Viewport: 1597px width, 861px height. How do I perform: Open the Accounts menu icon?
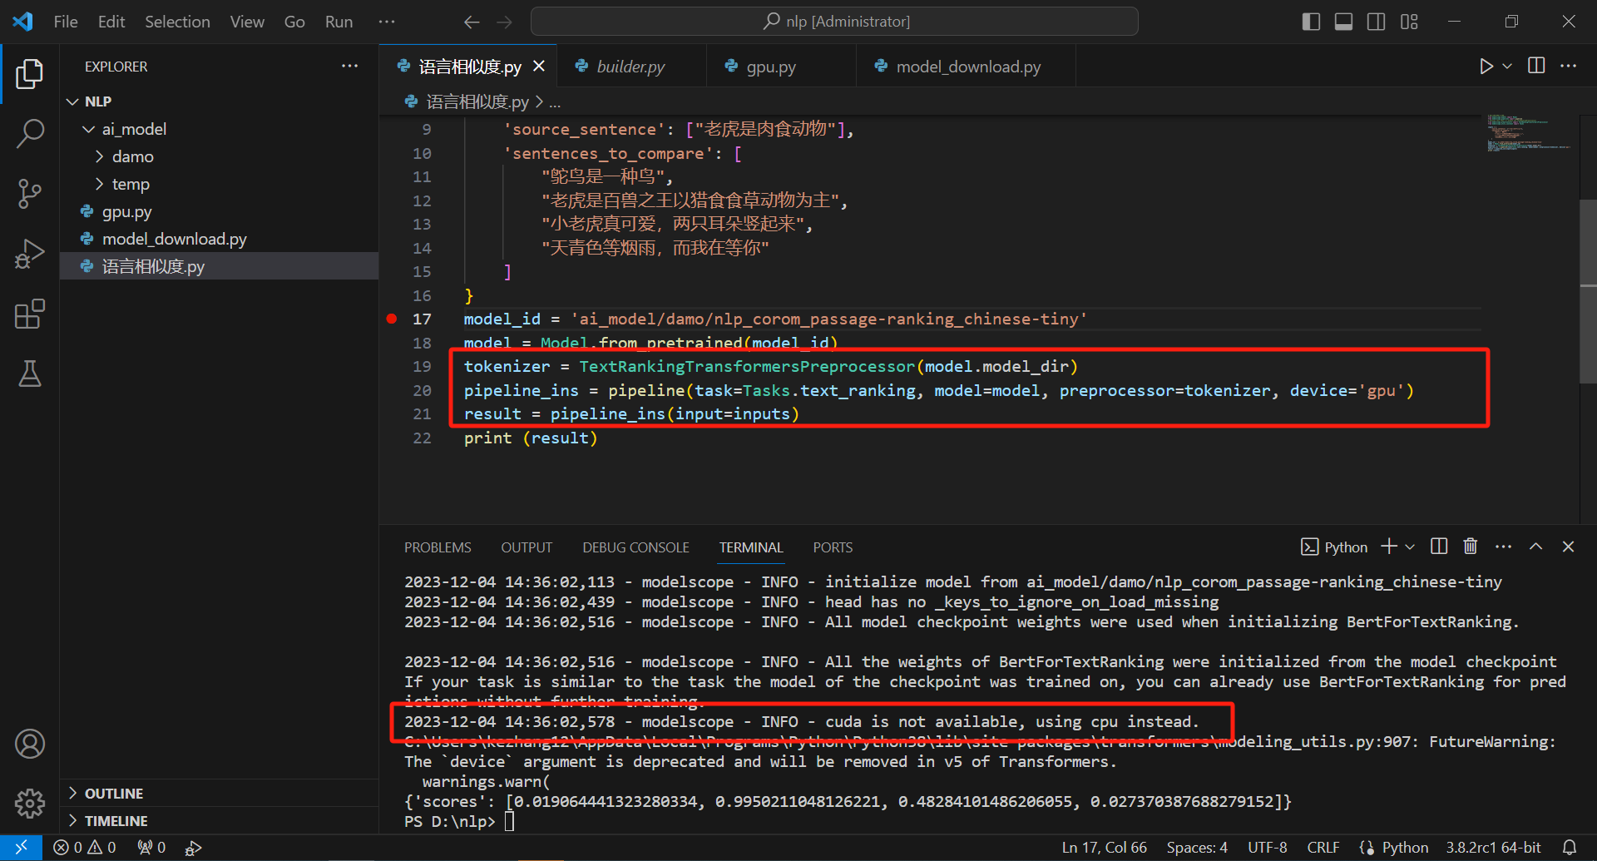click(x=30, y=744)
